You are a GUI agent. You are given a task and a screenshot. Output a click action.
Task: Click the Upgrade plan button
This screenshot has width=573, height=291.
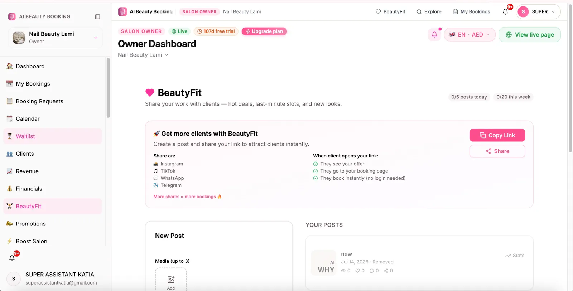pos(264,31)
